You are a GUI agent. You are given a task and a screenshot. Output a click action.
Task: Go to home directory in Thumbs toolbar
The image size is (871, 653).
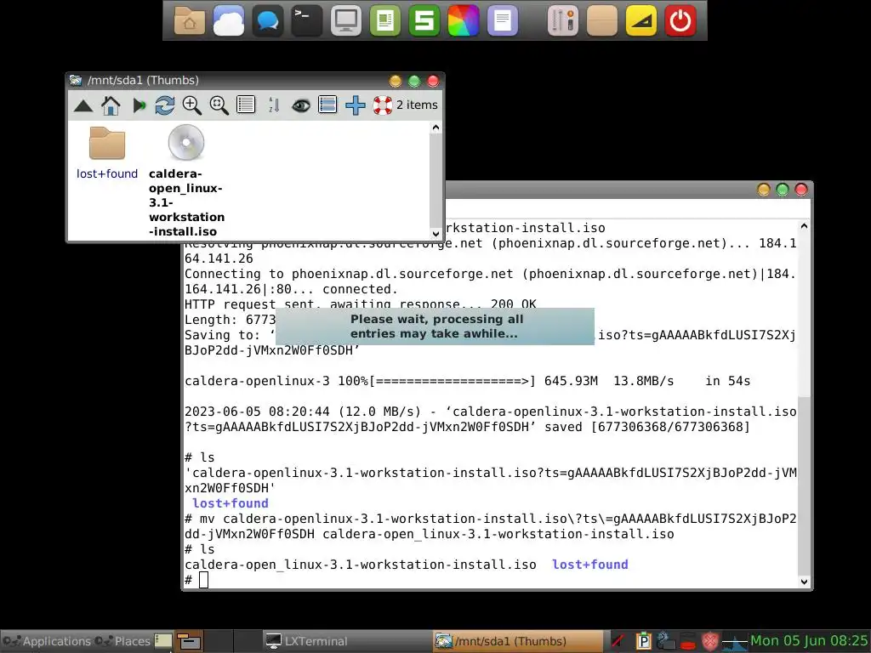click(111, 105)
